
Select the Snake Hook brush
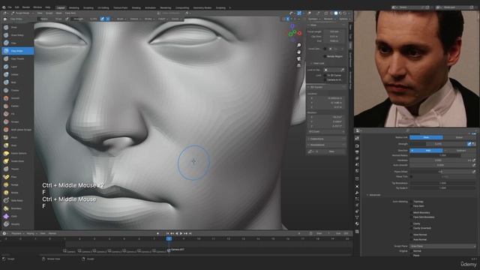pos(17,161)
